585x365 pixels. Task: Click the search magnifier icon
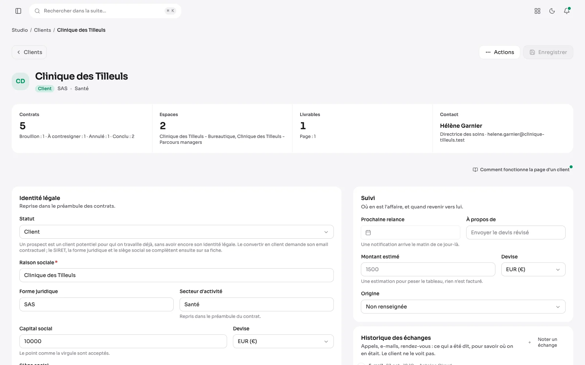click(37, 11)
